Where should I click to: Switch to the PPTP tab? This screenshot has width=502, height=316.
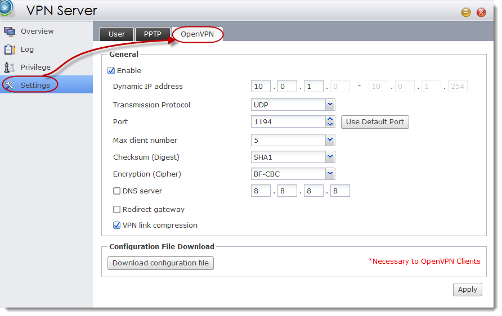click(x=153, y=34)
